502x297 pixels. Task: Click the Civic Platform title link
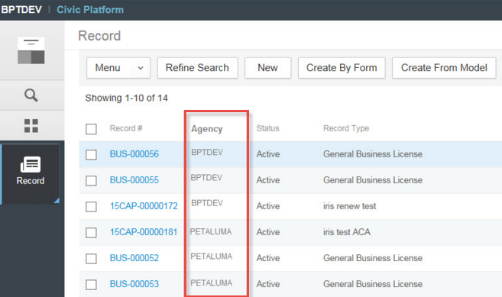pyautogui.click(x=90, y=10)
